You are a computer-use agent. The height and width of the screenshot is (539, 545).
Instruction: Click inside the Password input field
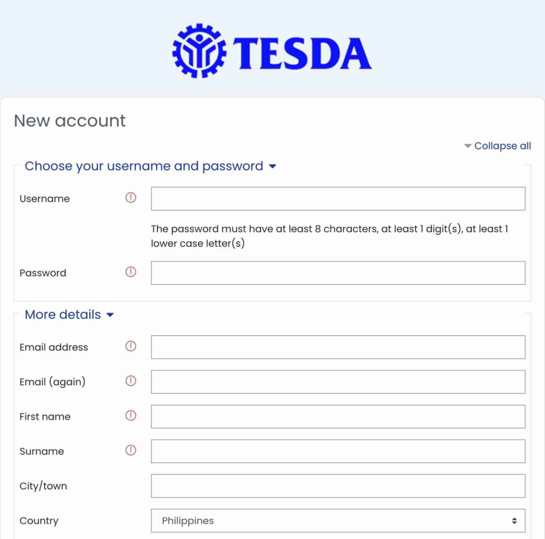337,272
